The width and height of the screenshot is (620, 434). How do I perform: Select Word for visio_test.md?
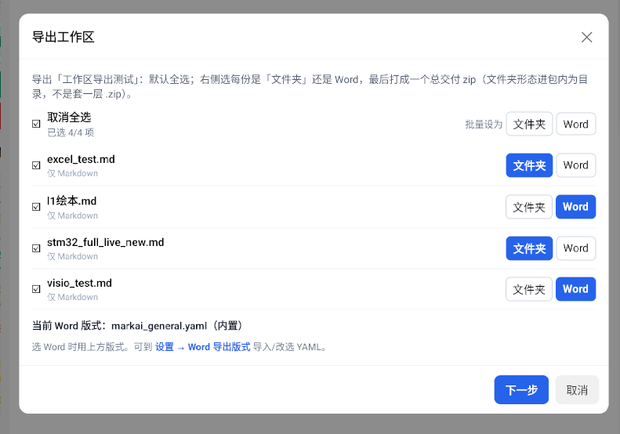[575, 289]
